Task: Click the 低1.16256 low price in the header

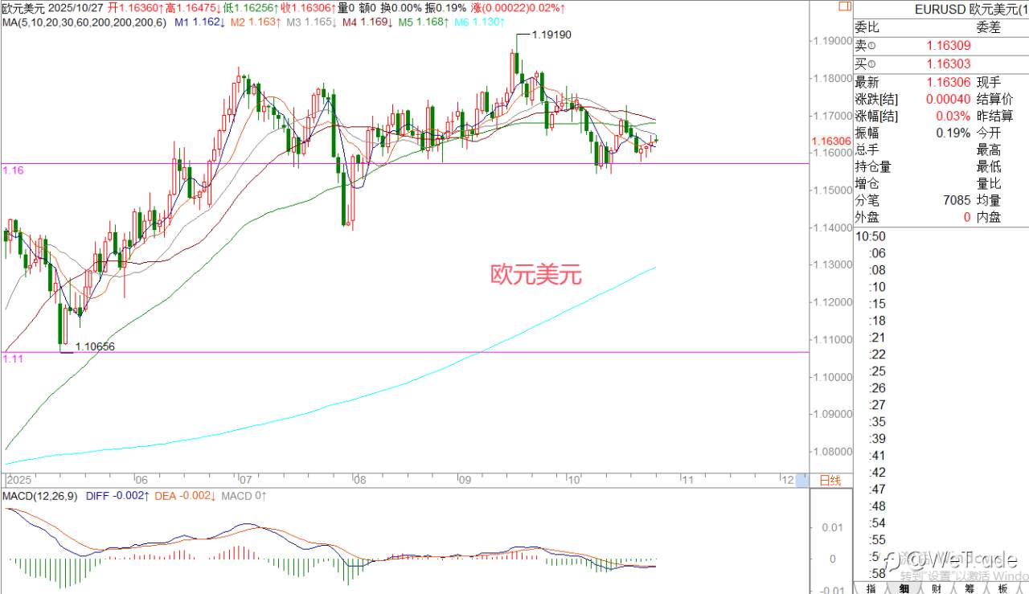Action: [252, 7]
